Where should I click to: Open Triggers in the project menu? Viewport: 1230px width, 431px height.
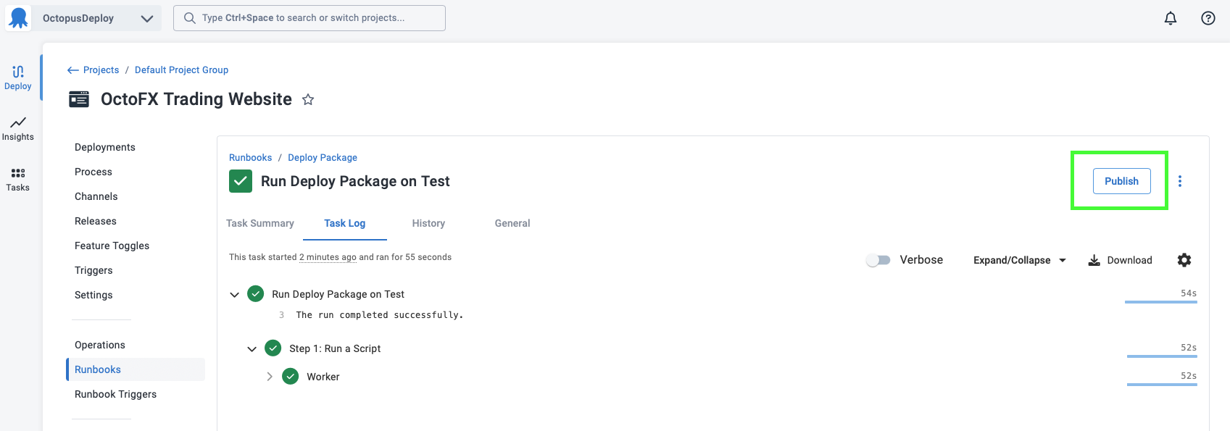94,270
